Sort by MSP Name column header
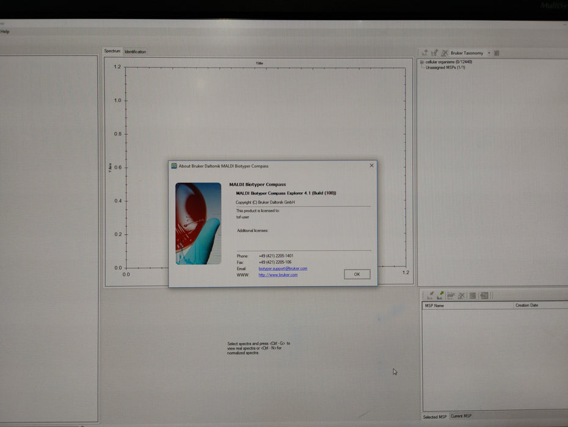This screenshot has width=568, height=427. coord(468,306)
